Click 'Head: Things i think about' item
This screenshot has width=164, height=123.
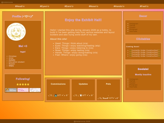point(72,43)
